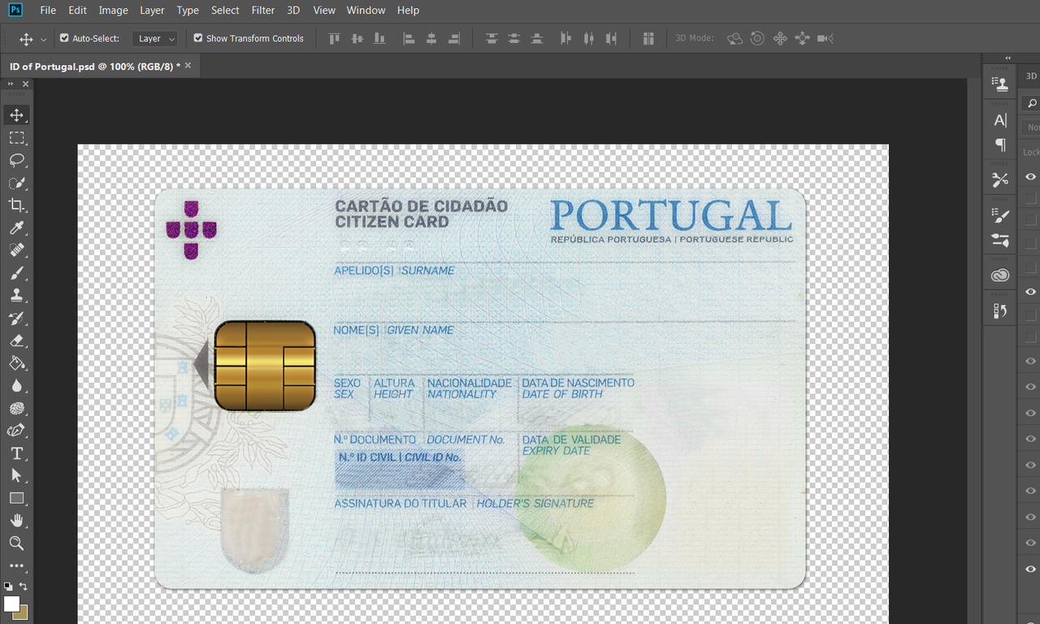Viewport: 1040px width, 624px height.
Task: Open the Creative Cloud Libraries panel
Action: 1000,275
